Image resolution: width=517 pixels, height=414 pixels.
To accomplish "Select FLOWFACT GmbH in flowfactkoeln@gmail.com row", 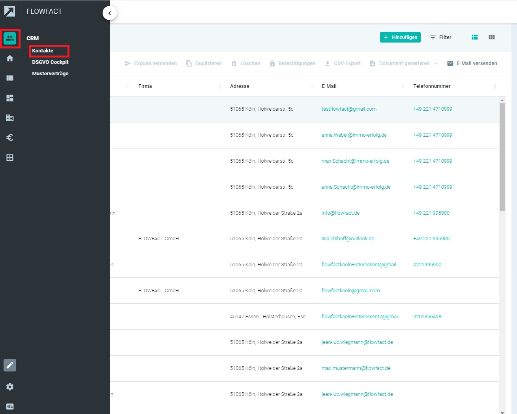I will (x=159, y=290).
